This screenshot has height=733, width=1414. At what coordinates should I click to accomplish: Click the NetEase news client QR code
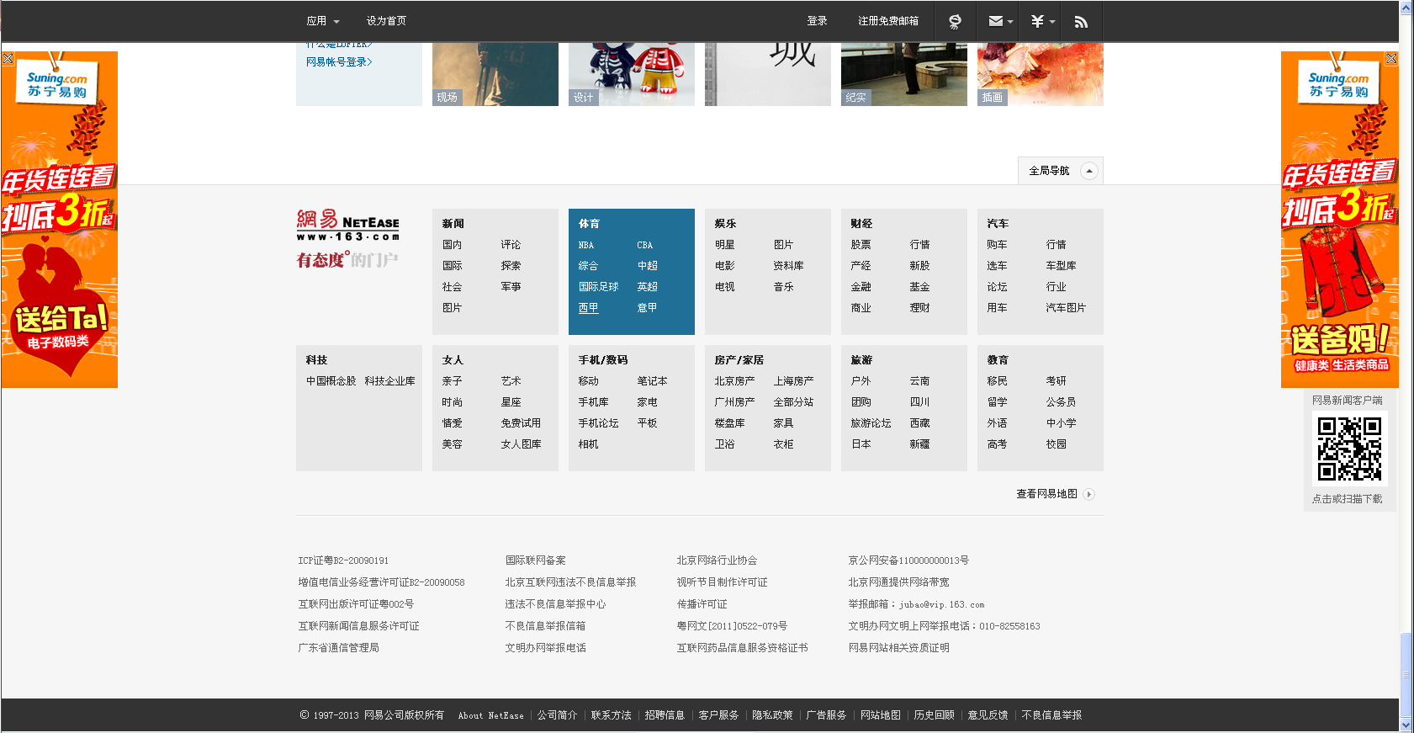(x=1348, y=449)
